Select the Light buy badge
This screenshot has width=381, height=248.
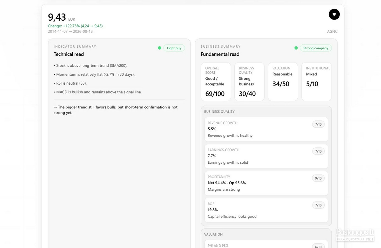[174, 48]
